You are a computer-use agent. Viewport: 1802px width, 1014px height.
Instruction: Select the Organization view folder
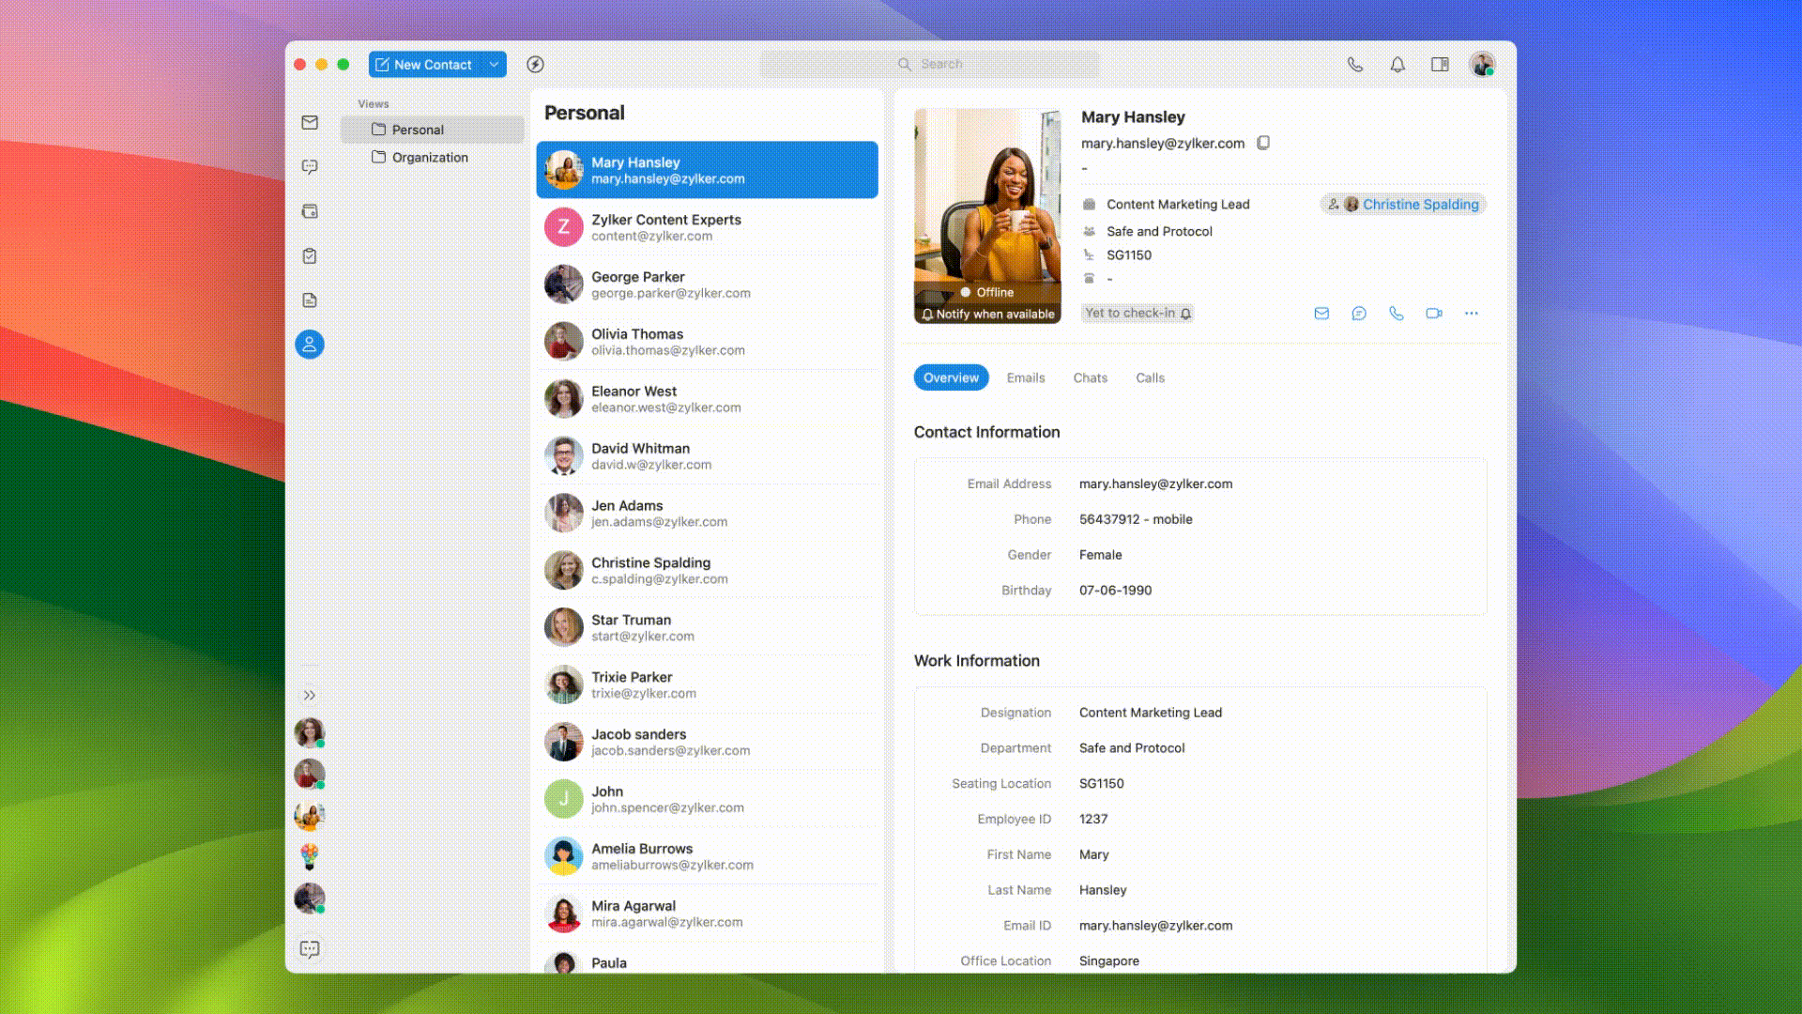[429, 158]
